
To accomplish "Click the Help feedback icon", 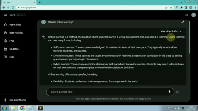I will pyautogui.click(x=5, y=57).
